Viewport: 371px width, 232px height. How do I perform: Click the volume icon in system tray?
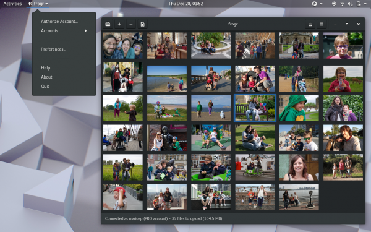click(x=350, y=4)
